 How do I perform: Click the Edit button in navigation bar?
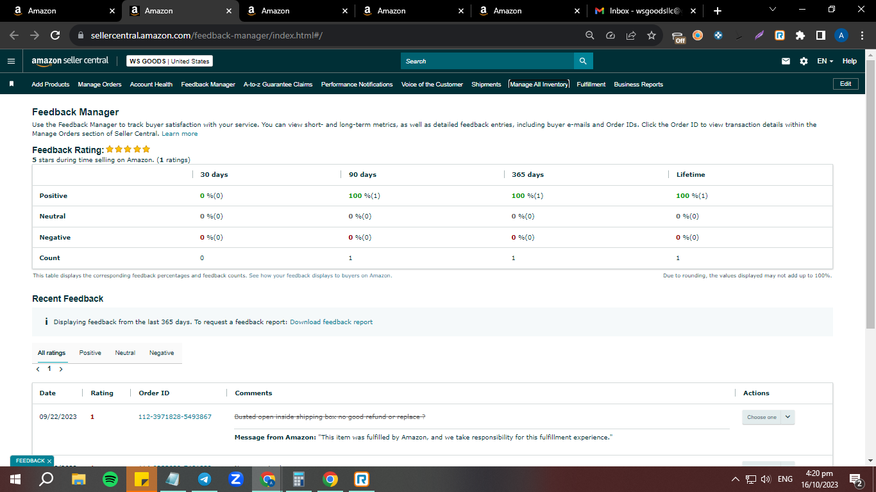click(845, 84)
